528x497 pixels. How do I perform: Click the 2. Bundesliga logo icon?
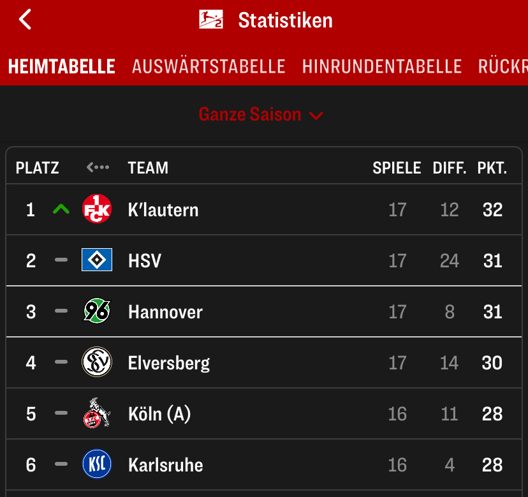click(212, 20)
